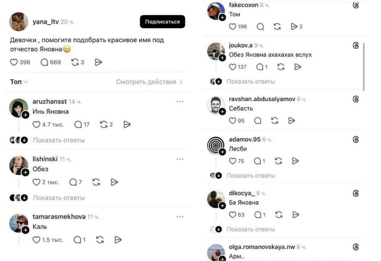Follow adamov.95 via avatar plus badge
This screenshot has height=261, width=381.
[222, 152]
